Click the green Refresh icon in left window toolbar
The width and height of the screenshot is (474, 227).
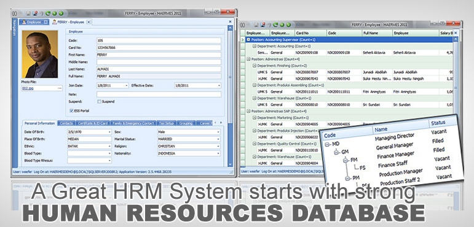(48, 13)
